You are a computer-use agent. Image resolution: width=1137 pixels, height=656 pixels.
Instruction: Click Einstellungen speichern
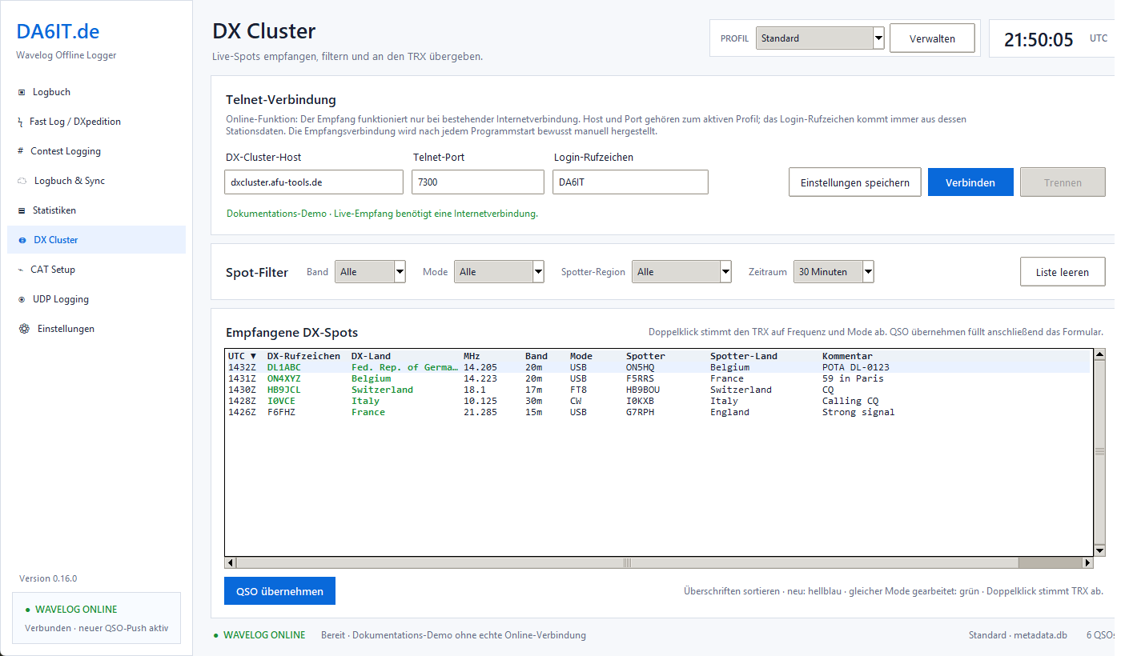click(x=855, y=182)
